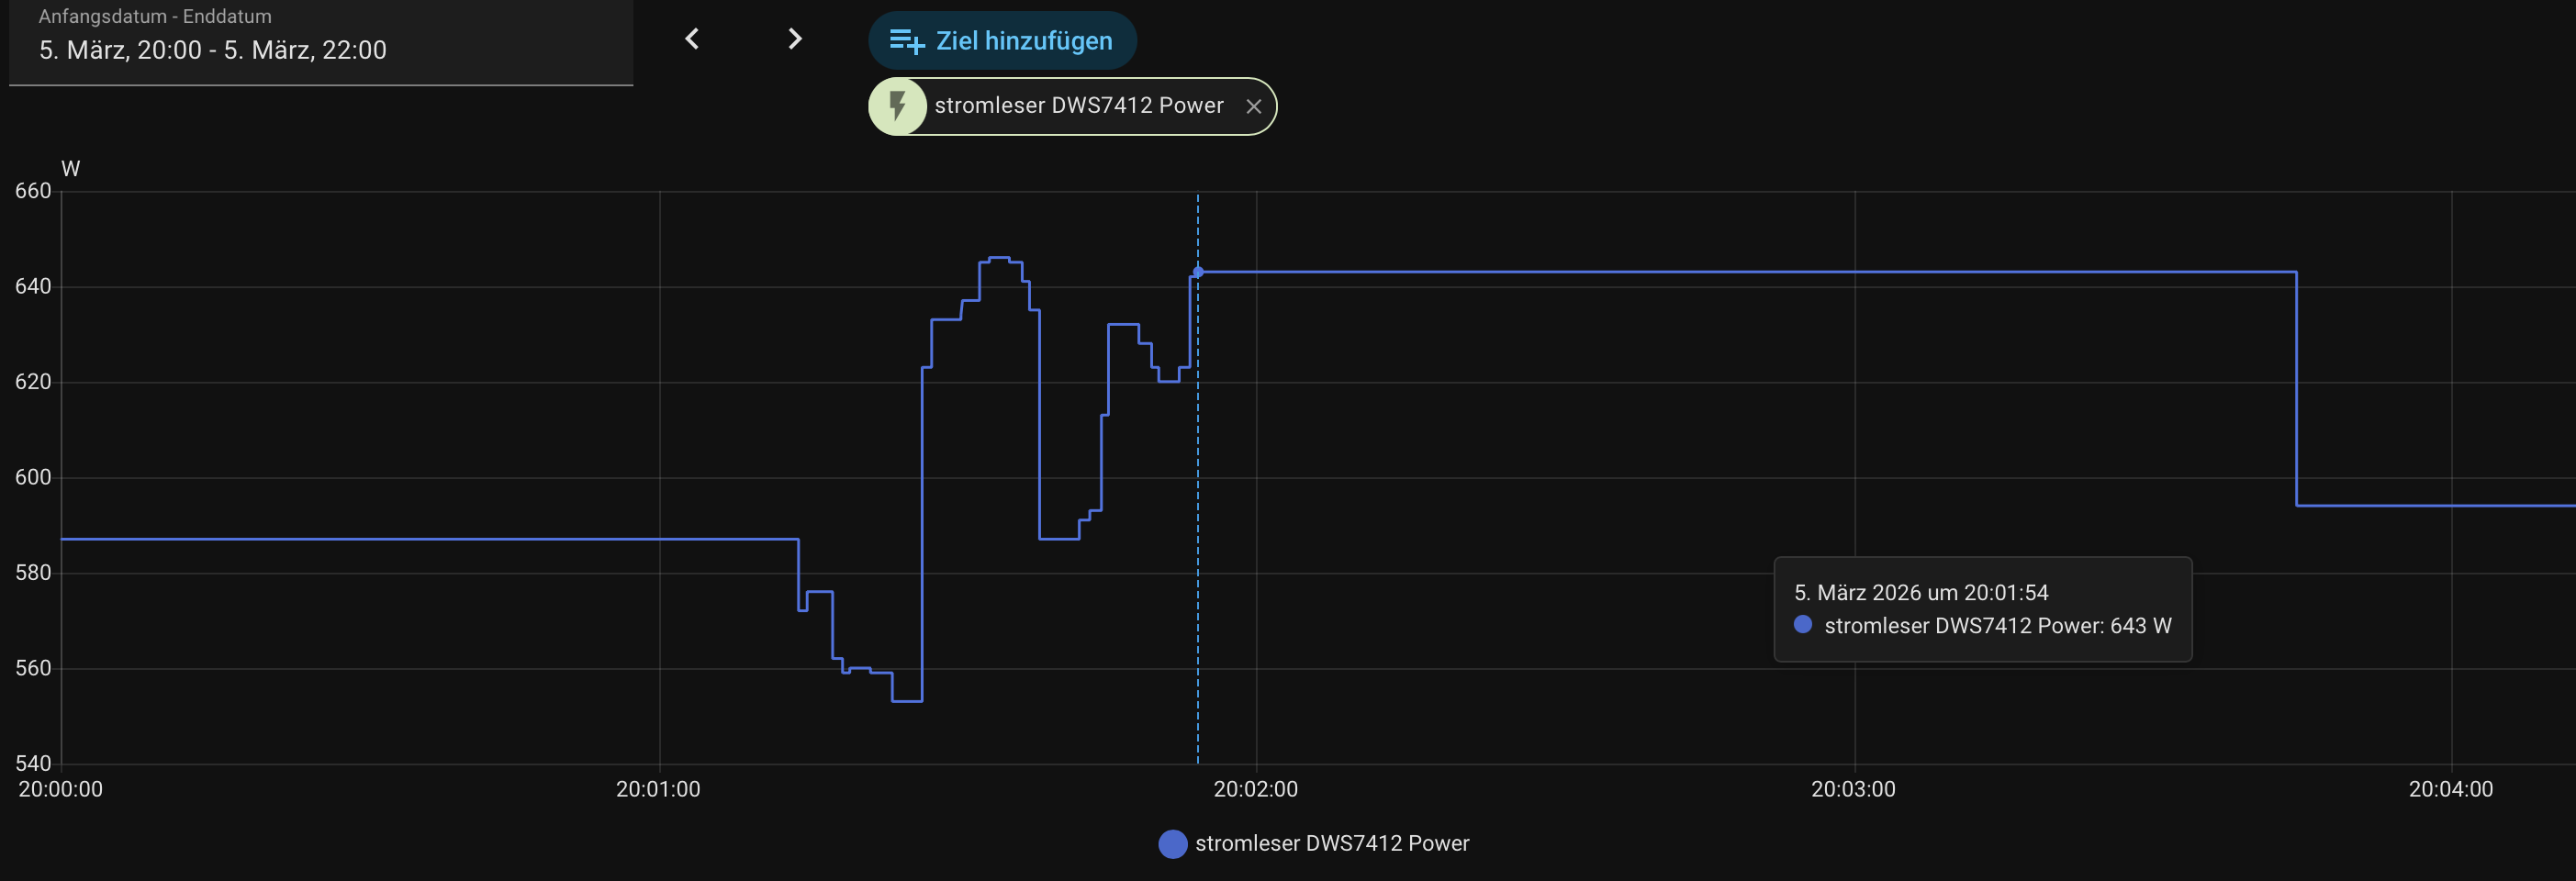Click the 20:00:00 time axis label
2576x881 pixels.
[61, 789]
